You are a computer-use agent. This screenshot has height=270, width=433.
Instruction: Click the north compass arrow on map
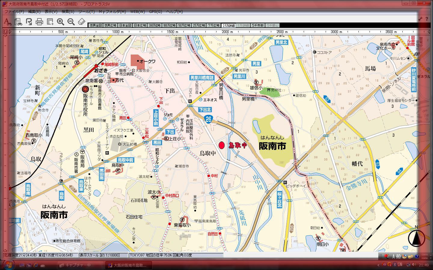click(416, 238)
